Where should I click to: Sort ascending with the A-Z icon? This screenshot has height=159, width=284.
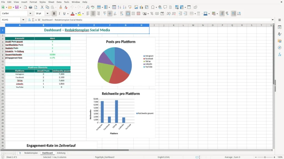pyautogui.click(x=119, y=7)
